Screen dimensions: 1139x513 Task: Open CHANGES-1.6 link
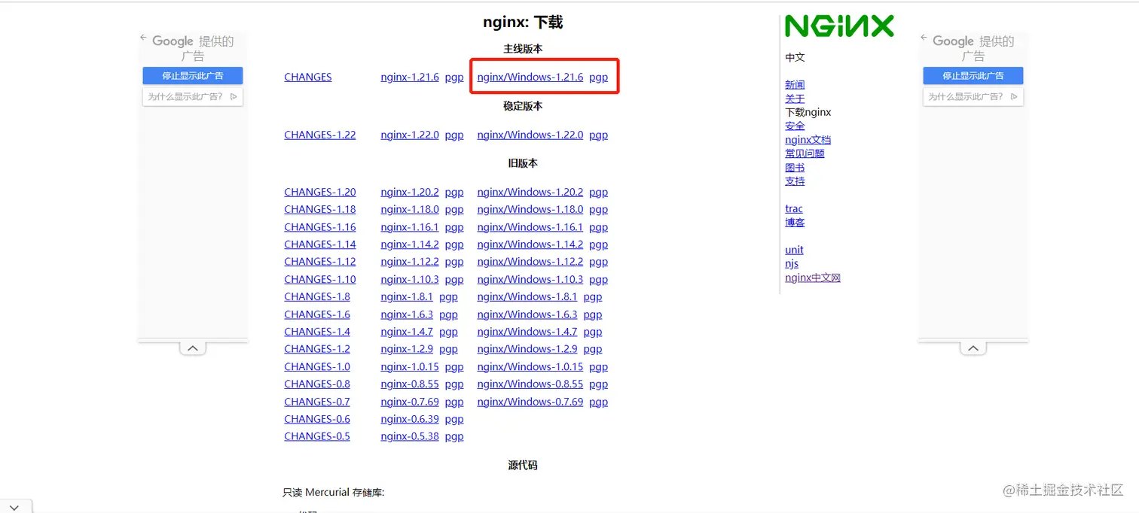[317, 314]
